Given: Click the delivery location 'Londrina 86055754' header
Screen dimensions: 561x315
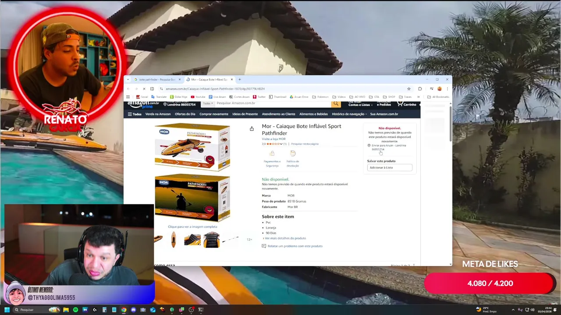Looking at the screenshot, I should click(179, 104).
